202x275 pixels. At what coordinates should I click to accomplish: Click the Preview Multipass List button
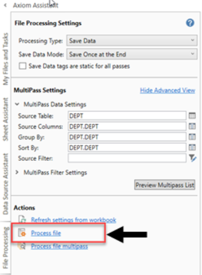click(165, 185)
